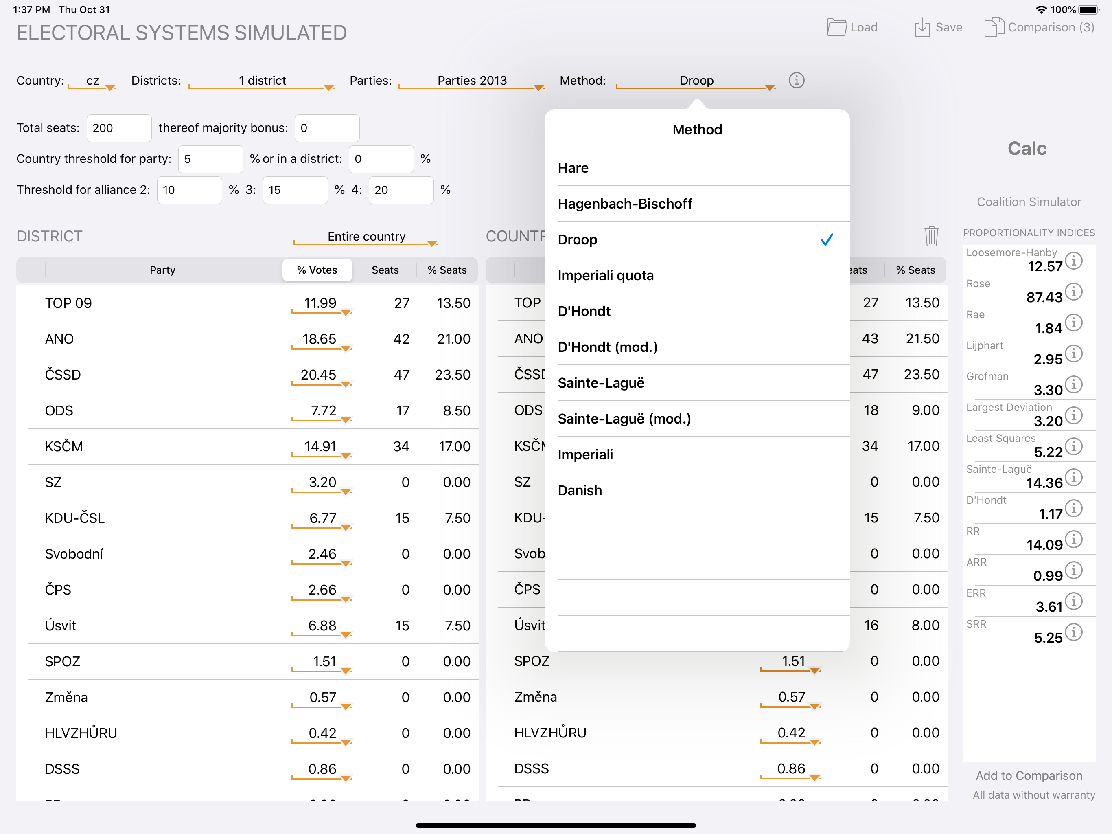Show info for Largest Deviation index
1112x834 pixels.
point(1074,415)
